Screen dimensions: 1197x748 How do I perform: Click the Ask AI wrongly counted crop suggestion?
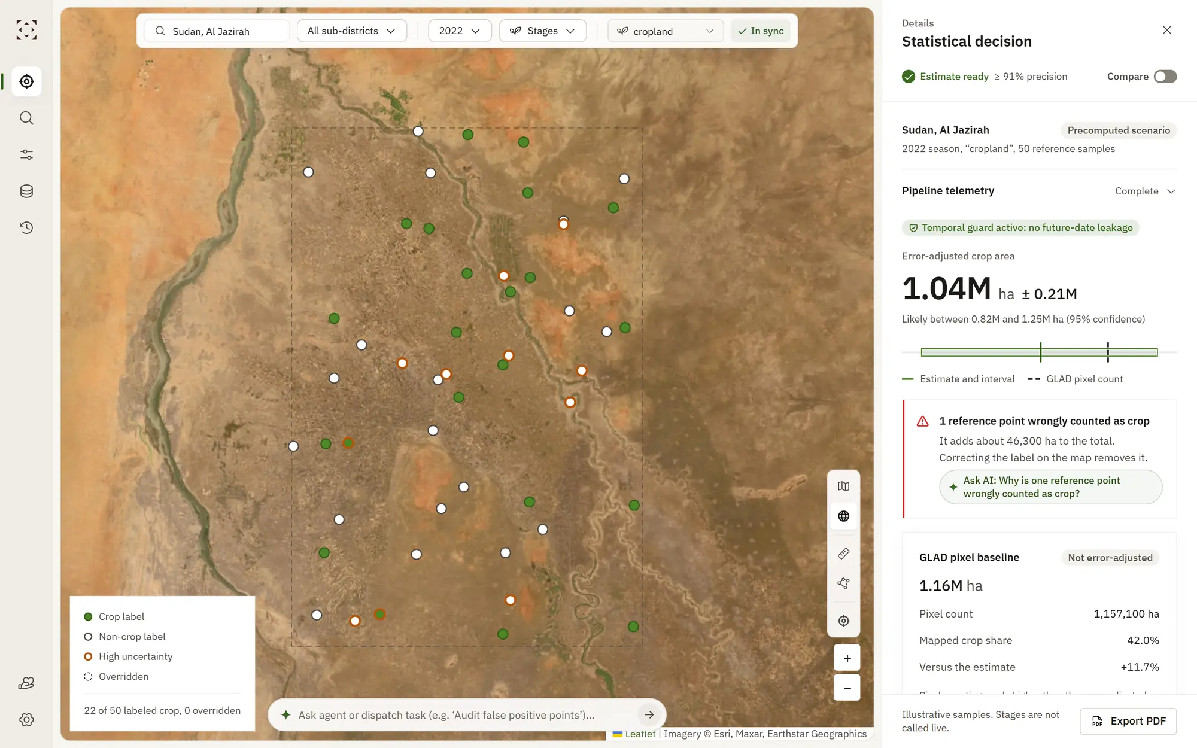pos(1050,486)
